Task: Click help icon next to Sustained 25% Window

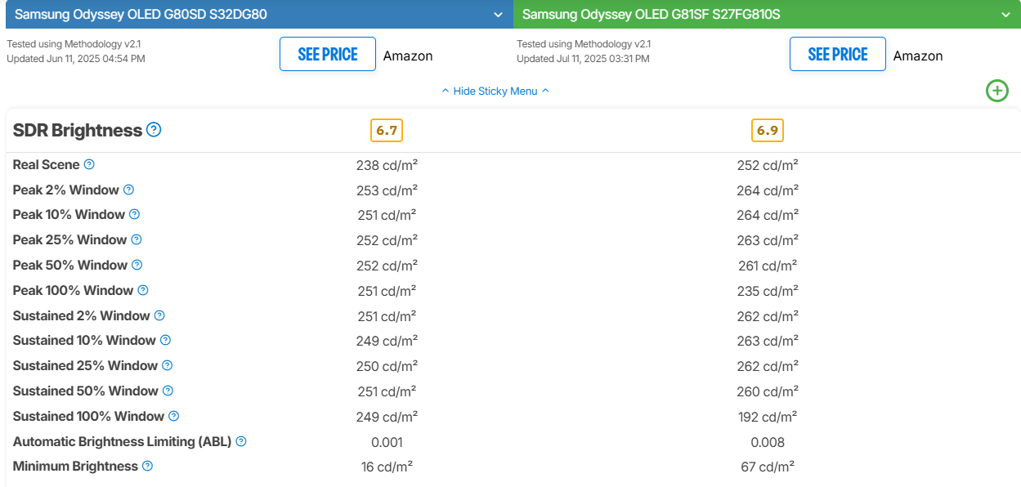Action: pos(167,365)
